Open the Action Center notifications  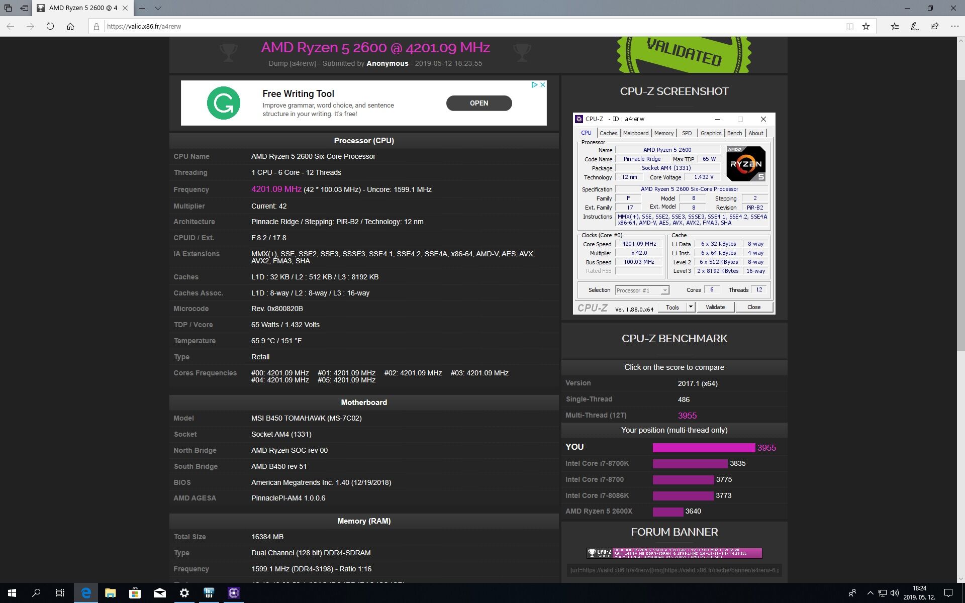[948, 593]
